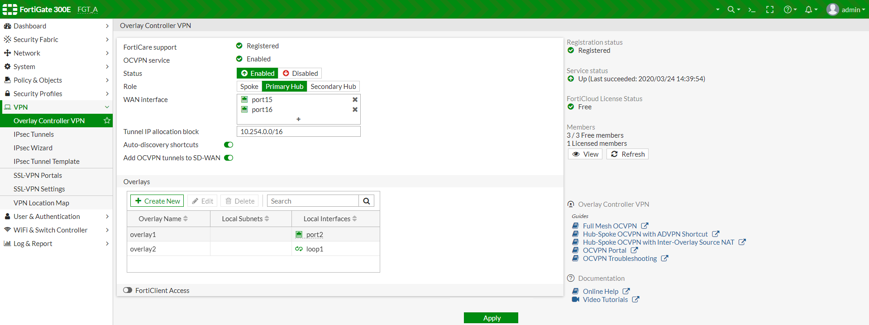Toggle Auto-discovery shortcuts switch
Screen dimensions: 869x325
(x=229, y=144)
